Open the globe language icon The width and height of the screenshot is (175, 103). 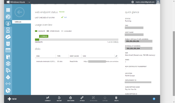pos(132,2)
